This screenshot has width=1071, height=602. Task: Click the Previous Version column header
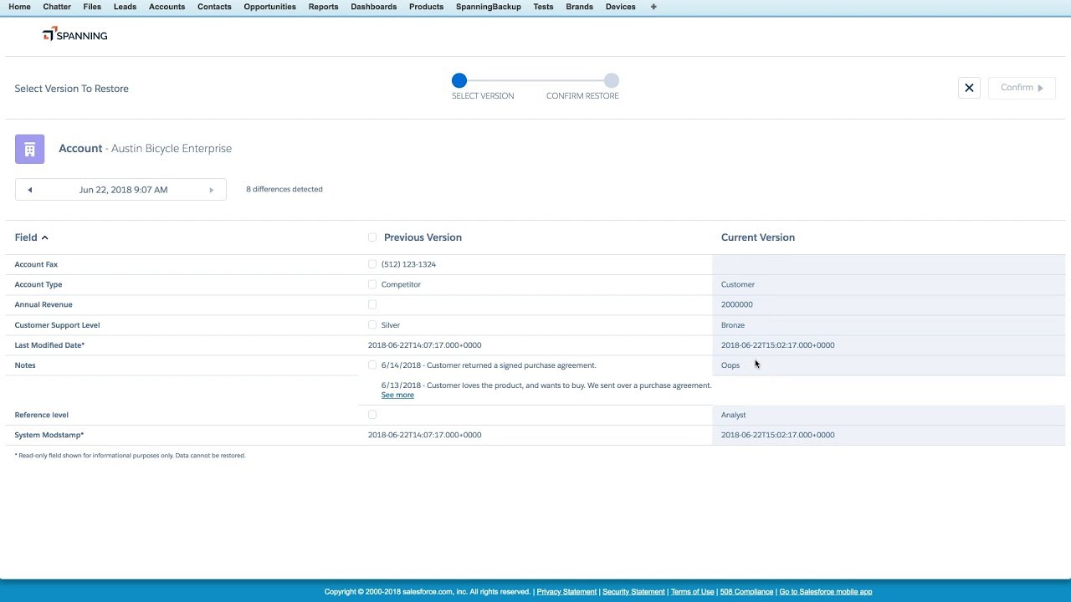pos(423,237)
